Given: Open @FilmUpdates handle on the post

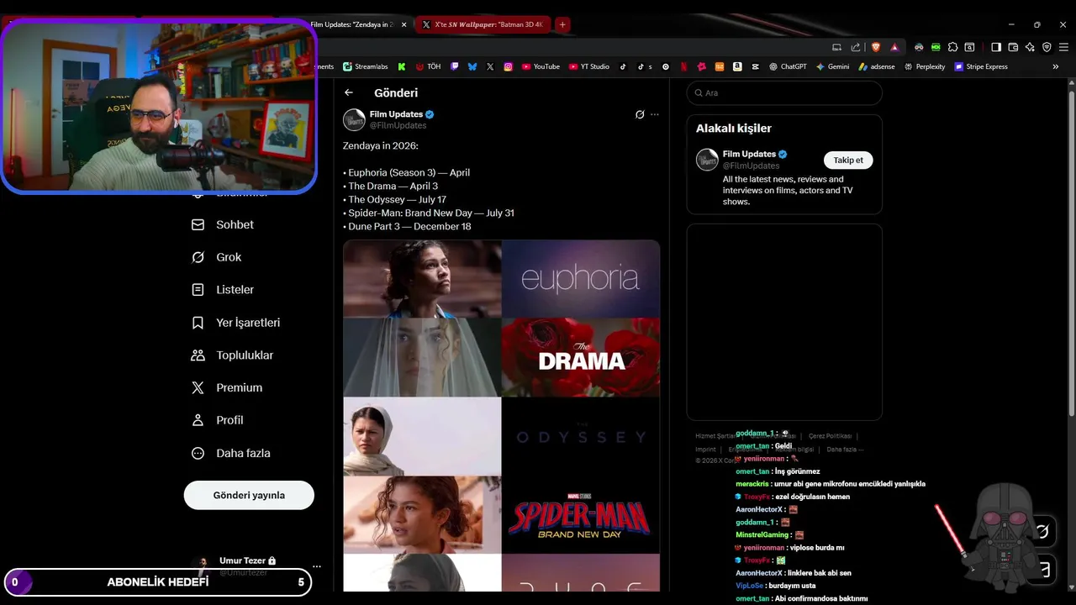Looking at the screenshot, I should (398, 125).
